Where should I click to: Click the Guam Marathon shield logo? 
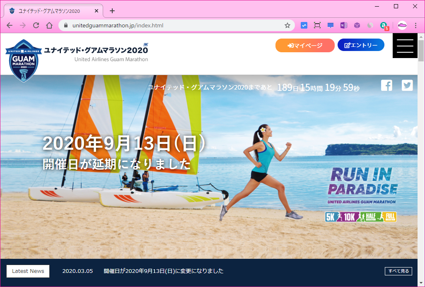24,61
